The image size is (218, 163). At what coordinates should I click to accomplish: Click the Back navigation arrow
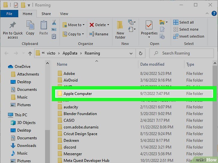tap(6, 53)
